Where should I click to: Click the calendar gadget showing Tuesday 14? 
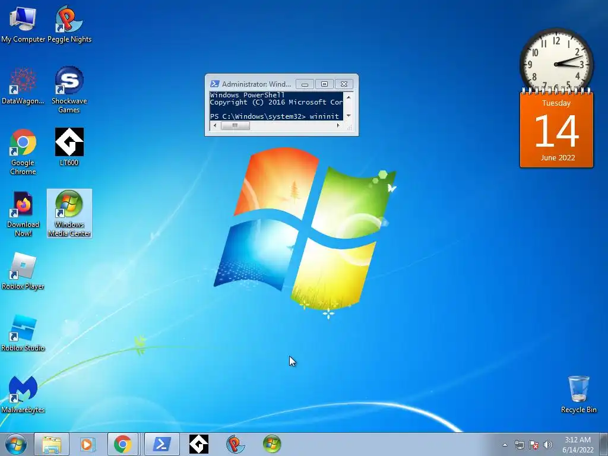(556, 129)
